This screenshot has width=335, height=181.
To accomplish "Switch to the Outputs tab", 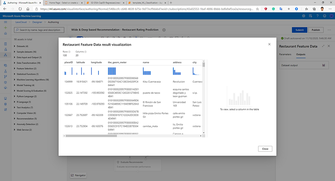I will pos(300,54).
